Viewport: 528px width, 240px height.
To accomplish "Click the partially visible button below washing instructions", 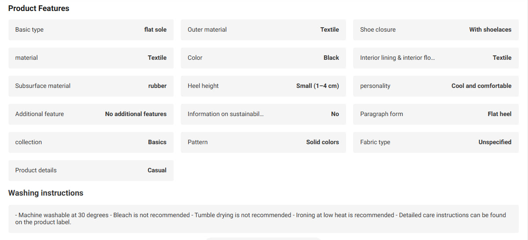I will 263,239.
